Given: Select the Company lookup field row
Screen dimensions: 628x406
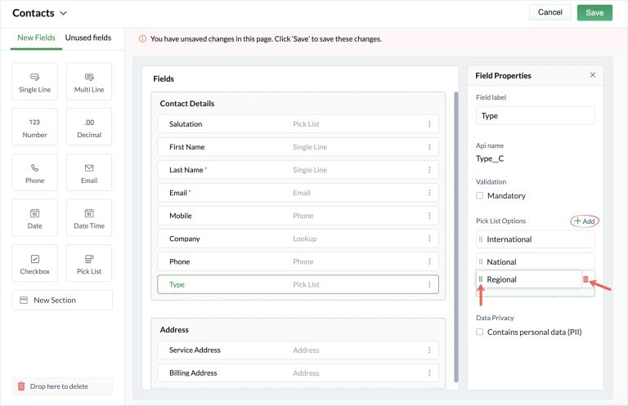Looking at the screenshot, I should pos(298,239).
